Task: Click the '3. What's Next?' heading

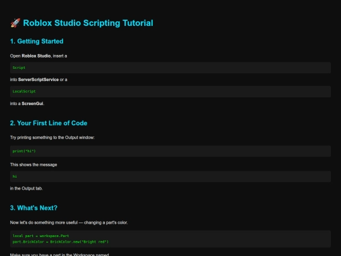Action: click(33, 208)
